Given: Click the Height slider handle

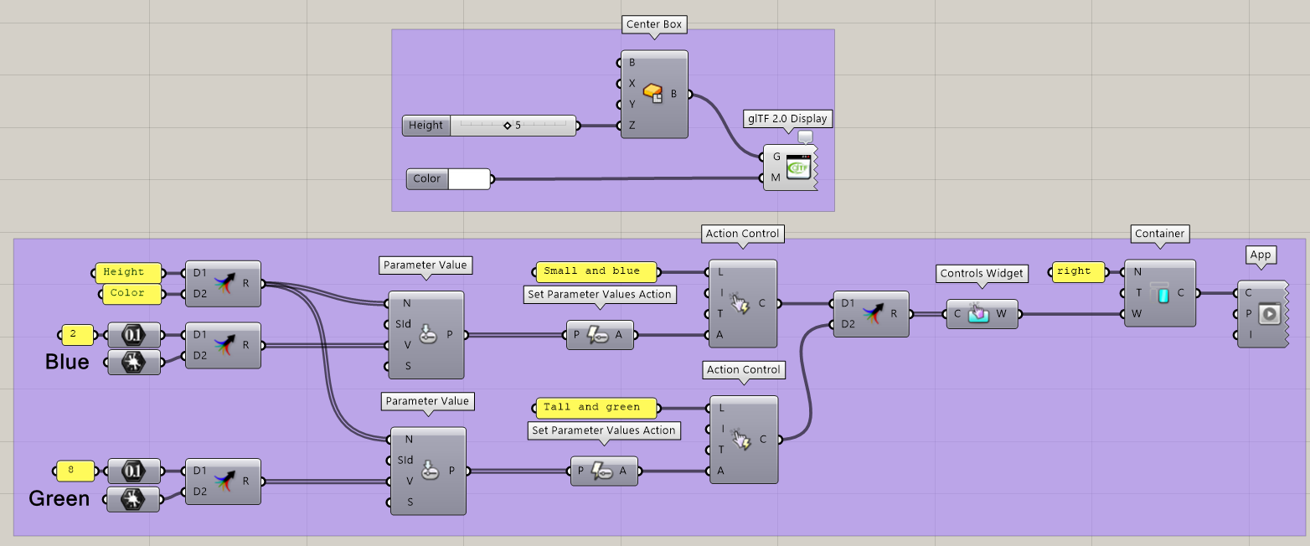Looking at the screenshot, I should (x=508, y=126).
